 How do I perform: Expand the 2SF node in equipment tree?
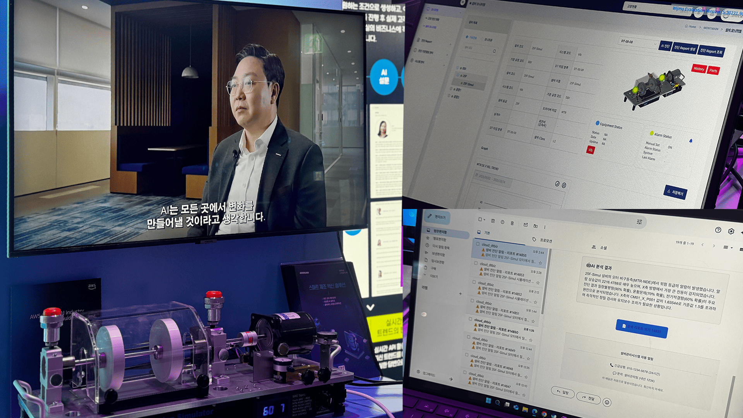[x=458, y=75]
